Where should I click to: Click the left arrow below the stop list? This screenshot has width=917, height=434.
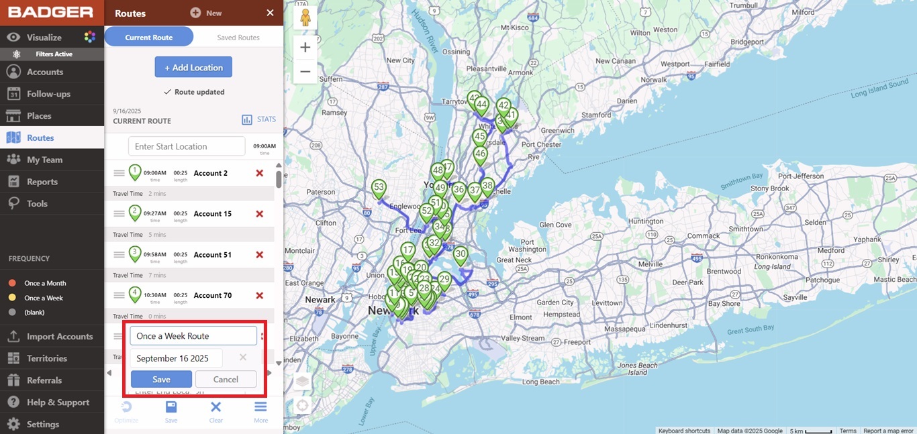(109, 373)
